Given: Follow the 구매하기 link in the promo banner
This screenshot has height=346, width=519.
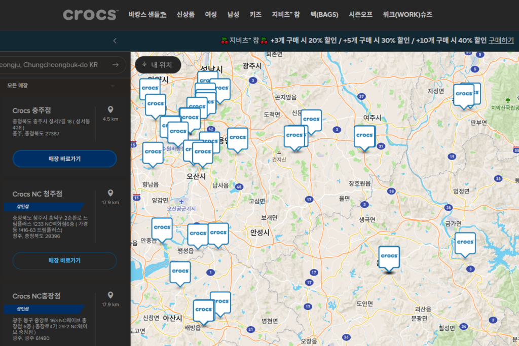Looking at the screenshot, I should (x=501, y=41).
